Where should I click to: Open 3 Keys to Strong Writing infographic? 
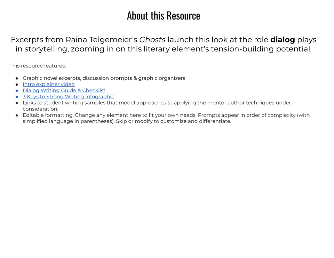[69, 97]
